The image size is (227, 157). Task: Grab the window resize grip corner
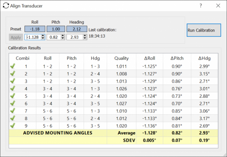[225, 155]
